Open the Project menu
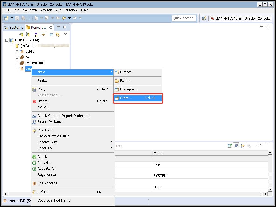This screenshot has width=276, height=207. point(46,10)
